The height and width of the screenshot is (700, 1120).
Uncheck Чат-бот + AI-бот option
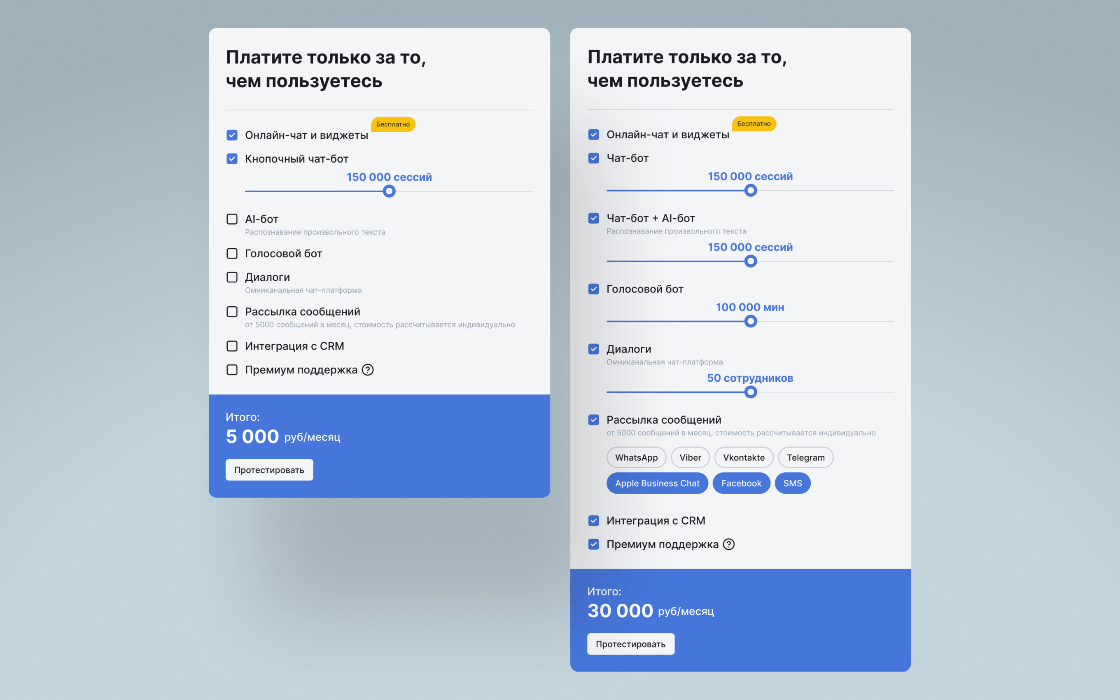(593, 218)
